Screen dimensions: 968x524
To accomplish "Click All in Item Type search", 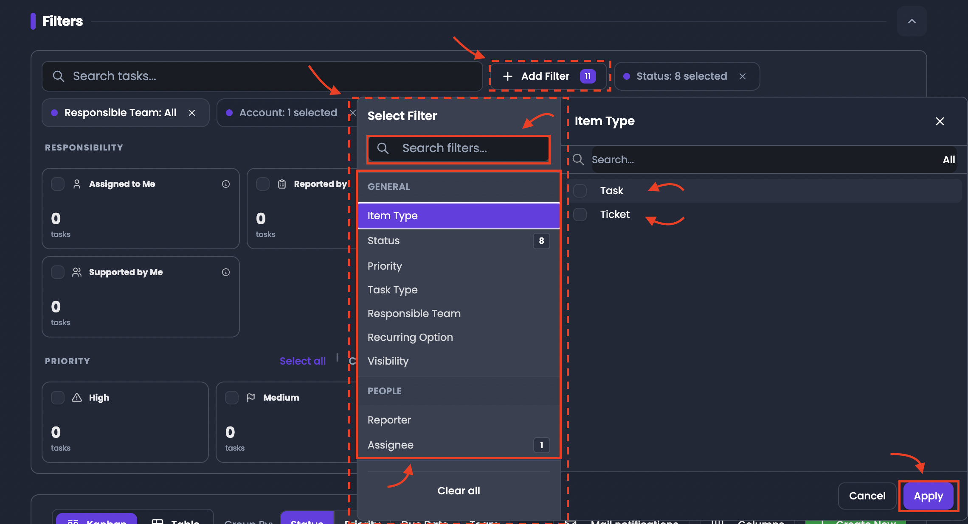I will pos(949,160).
